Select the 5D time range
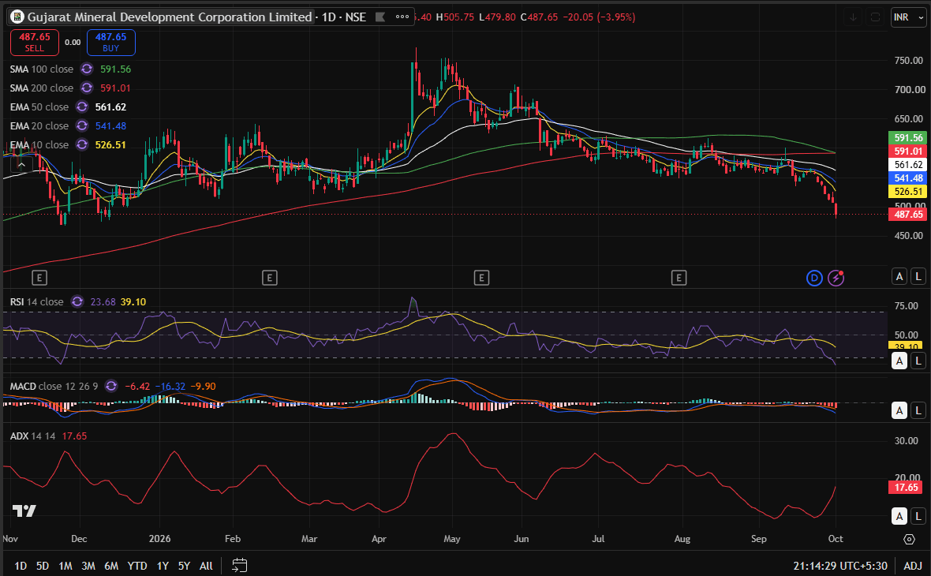931x576 pixels. point(42,566)
